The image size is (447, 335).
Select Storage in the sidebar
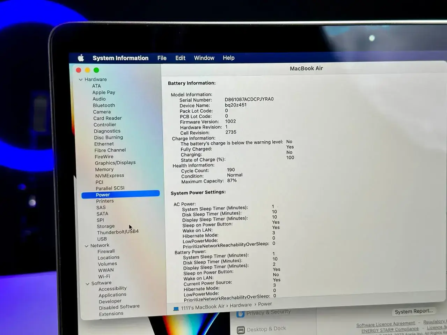point(106,226)
